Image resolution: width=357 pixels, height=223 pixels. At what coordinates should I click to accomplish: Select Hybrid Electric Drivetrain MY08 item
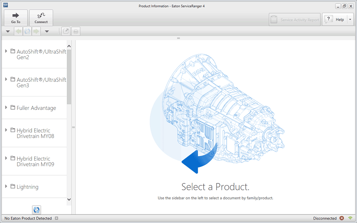click(x=36, y=133)
